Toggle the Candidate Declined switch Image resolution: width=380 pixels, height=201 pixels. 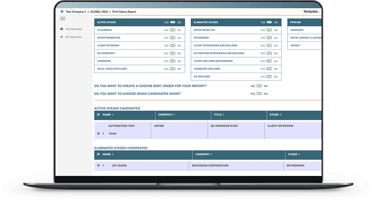coord(269,69)
